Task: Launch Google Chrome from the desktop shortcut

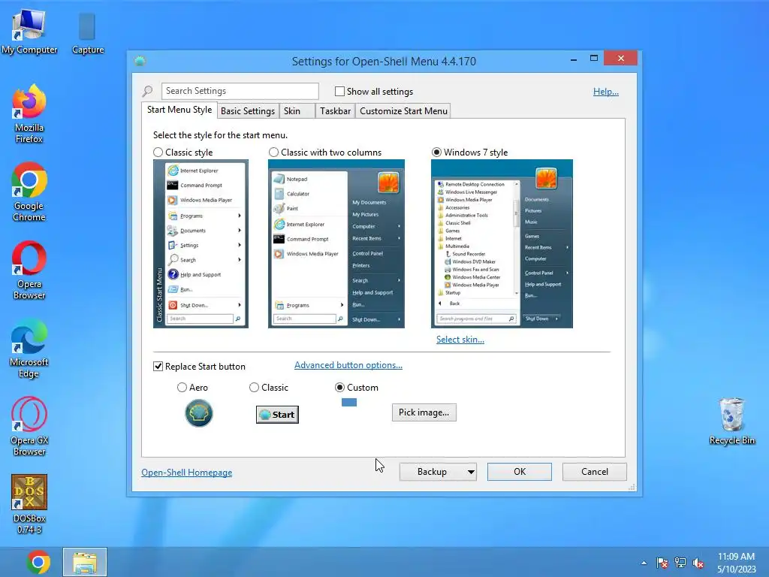Action: click(29, 192)
